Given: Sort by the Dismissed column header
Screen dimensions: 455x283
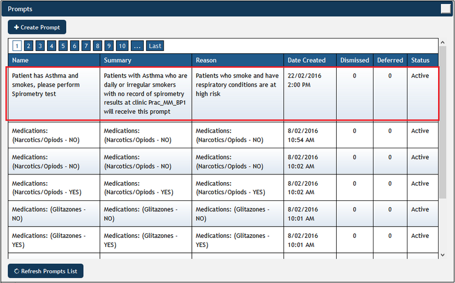Looking at the screenshot, I should (355, 60).
